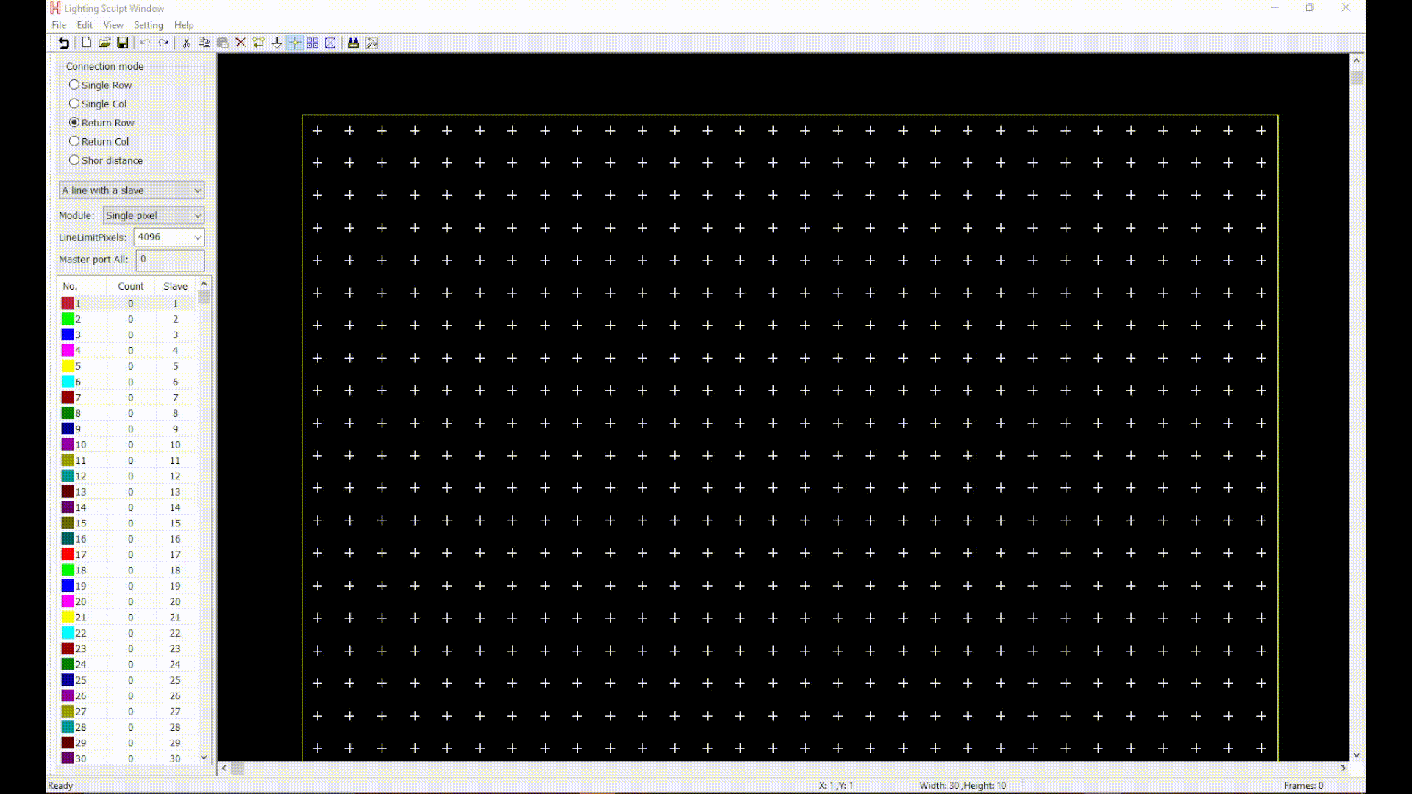Open the Setting menu
The height and width of the screenshot is (794, 1412).
click(x=149, y=25)
